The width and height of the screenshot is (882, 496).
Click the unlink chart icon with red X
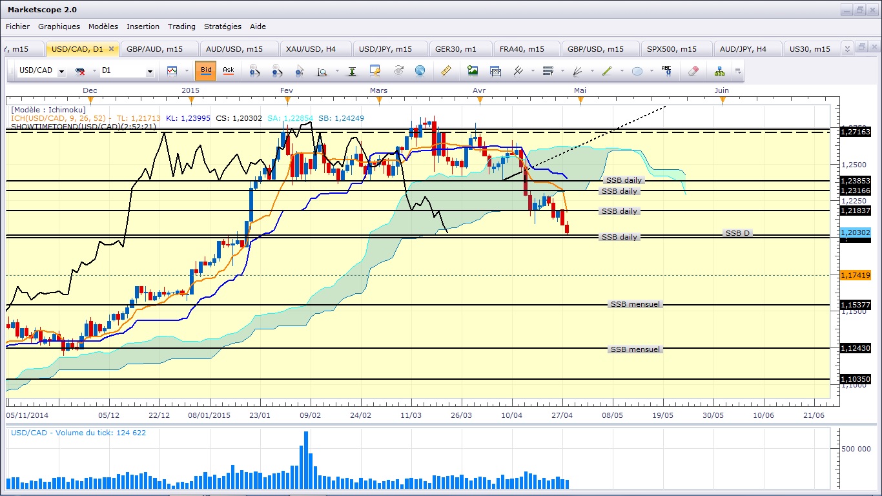80,71
